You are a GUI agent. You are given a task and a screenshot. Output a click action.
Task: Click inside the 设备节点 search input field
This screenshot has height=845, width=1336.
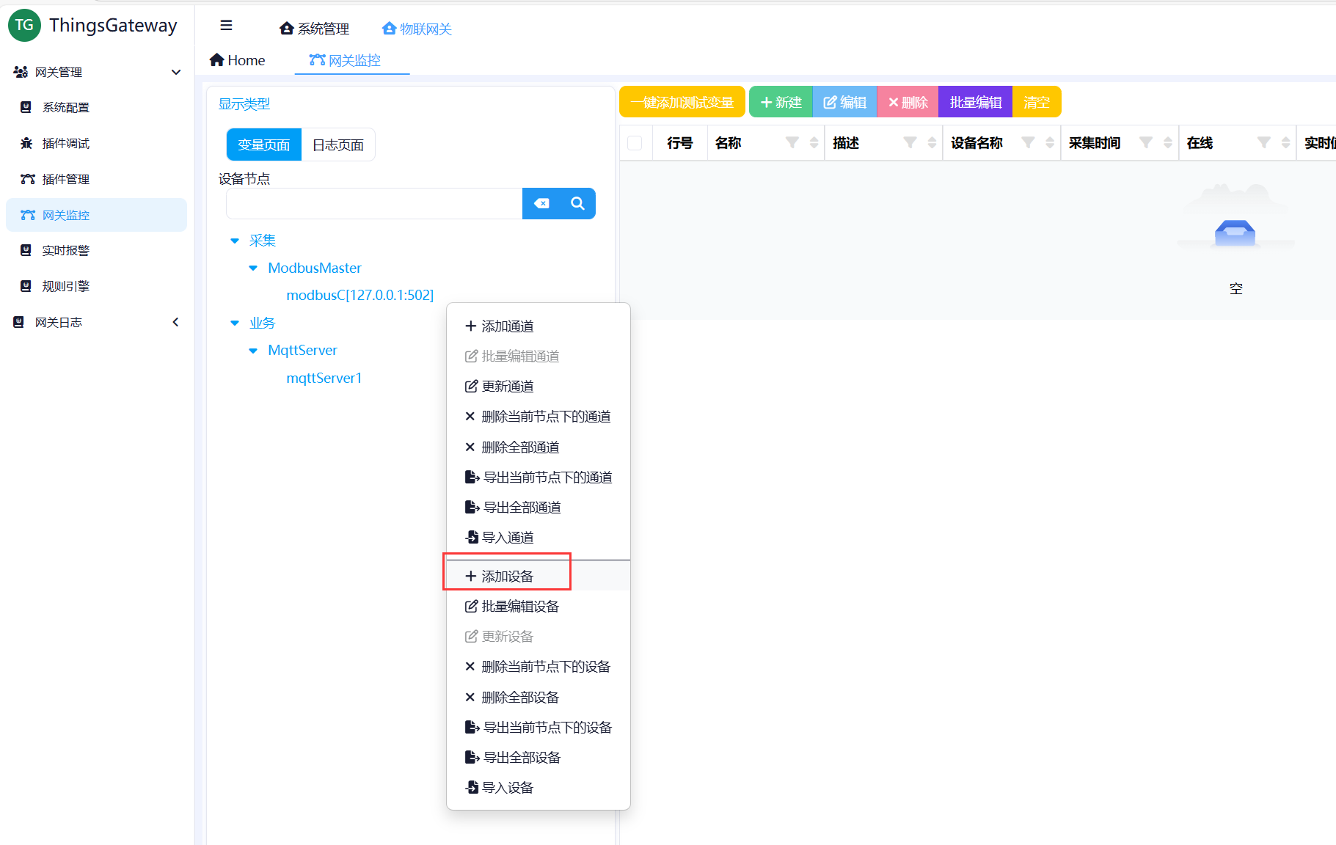coord(374,203)
